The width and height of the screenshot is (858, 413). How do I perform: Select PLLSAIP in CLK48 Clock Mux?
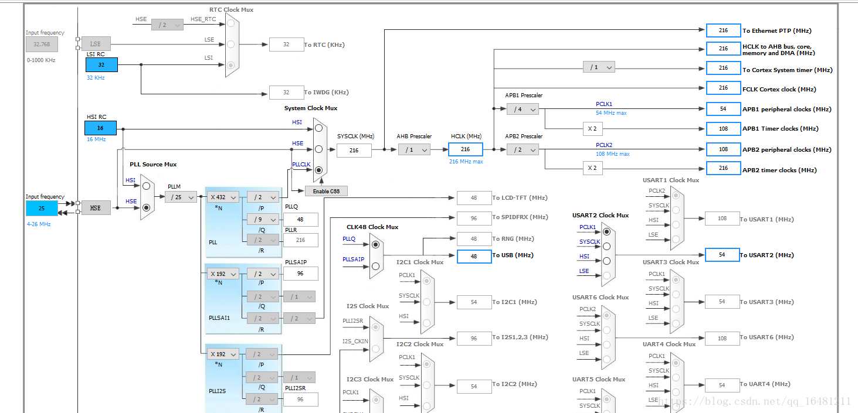(375, 265)
